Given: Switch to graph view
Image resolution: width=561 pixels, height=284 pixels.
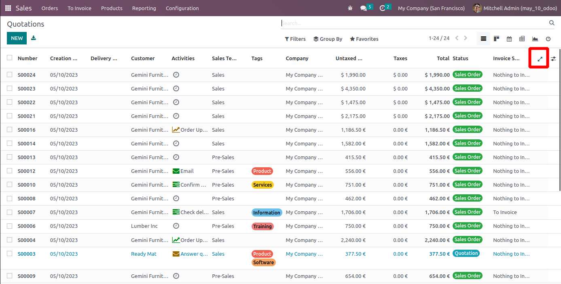Looking at the screenshot, I should point(535,39).
